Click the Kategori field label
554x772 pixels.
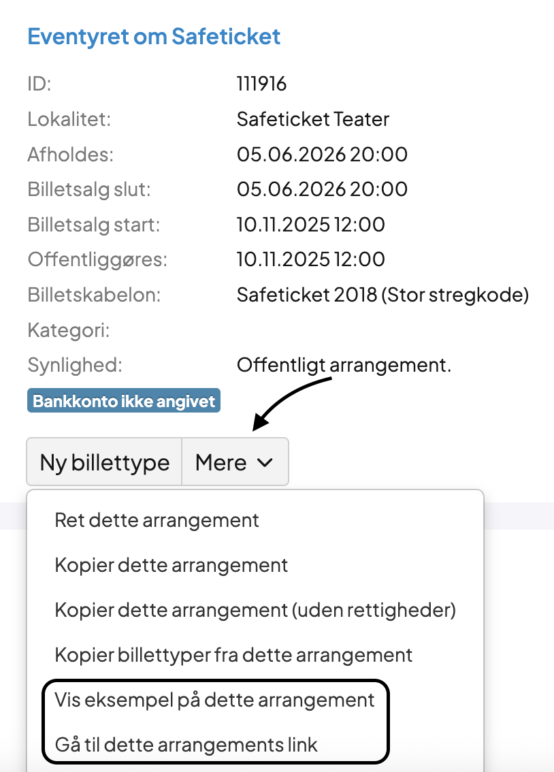pyautogui.click(x=69, y=330)
